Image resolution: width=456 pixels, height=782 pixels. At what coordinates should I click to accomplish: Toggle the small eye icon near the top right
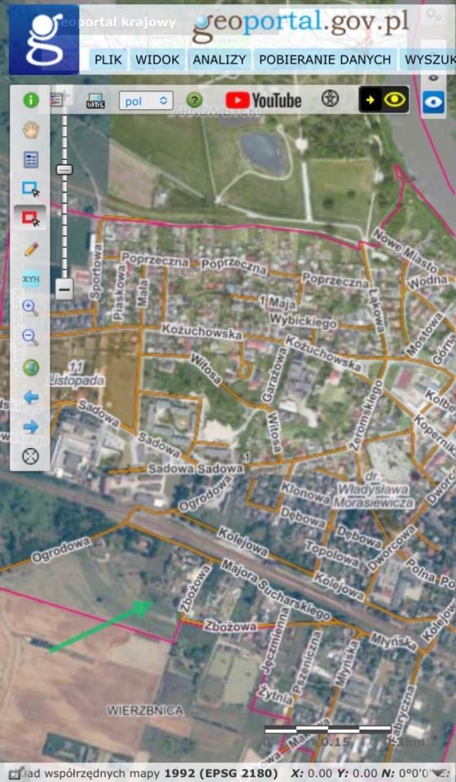pos(433,78)
